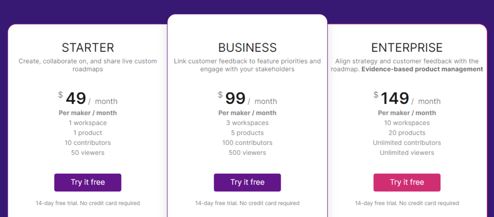Image resolution: width=494 pixels, height=217 pixels.
Task: Click 20 products in Enterprise plan
Action: pos(407,133)
